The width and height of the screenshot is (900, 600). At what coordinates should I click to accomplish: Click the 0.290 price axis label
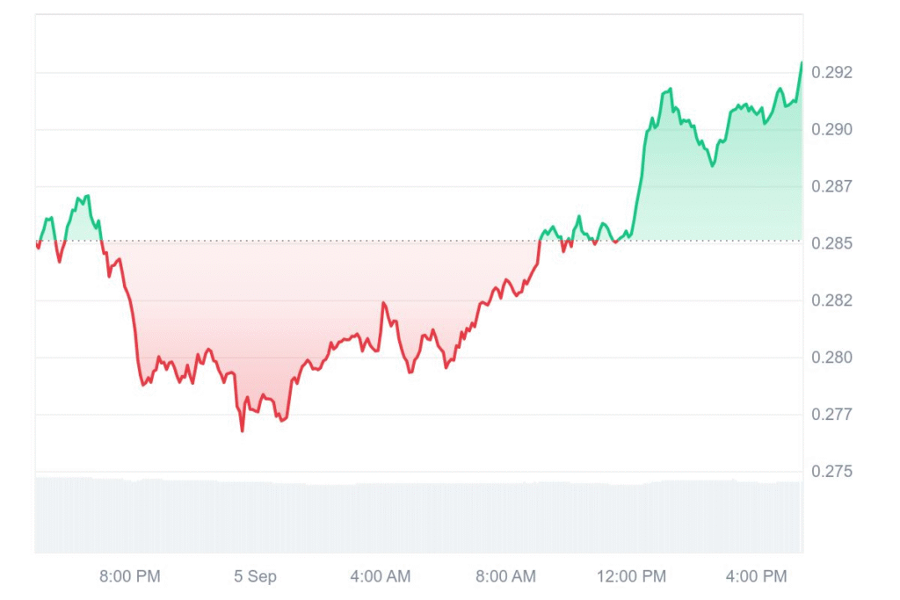tap(831, 130)
